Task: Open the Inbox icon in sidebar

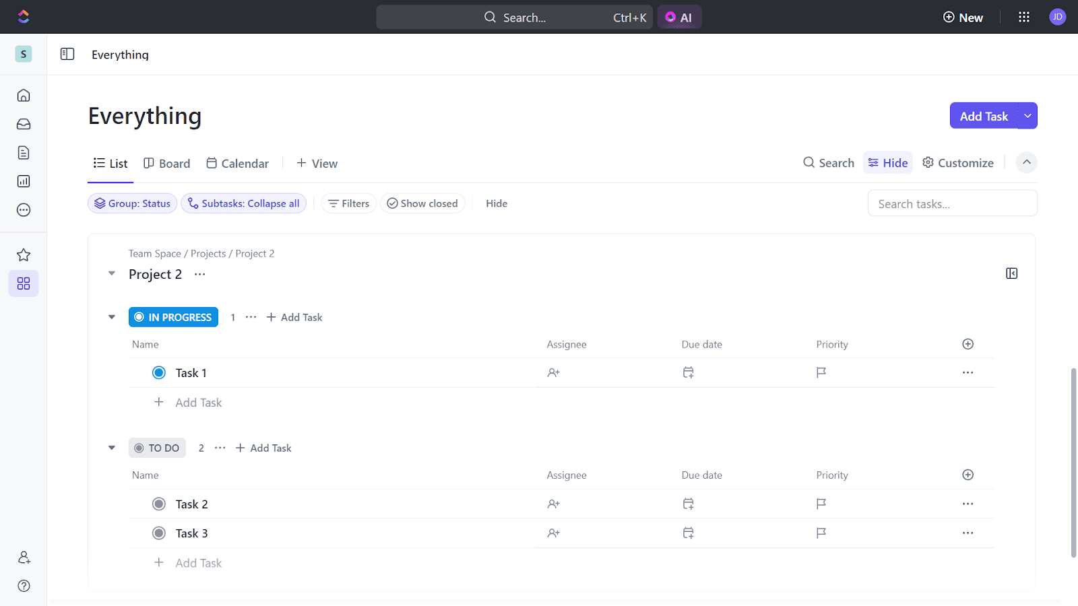Action: click(x=23, y=124)
